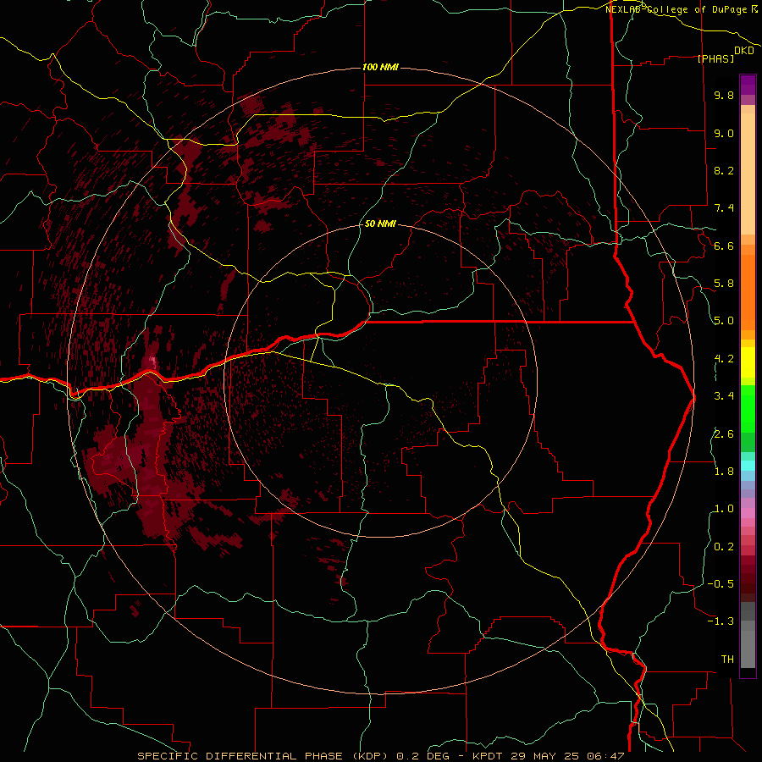Click the 1.0 legend value
This screenshot has width=762, height=762.
[724, 509]
